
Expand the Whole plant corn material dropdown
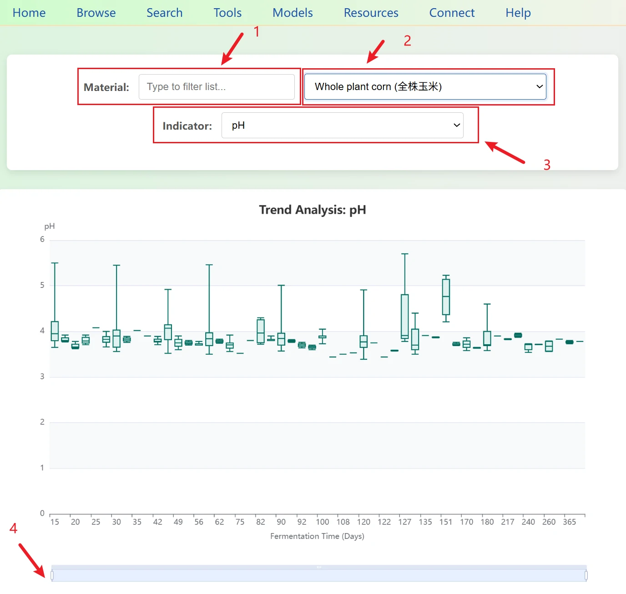[x=425, y=87]
